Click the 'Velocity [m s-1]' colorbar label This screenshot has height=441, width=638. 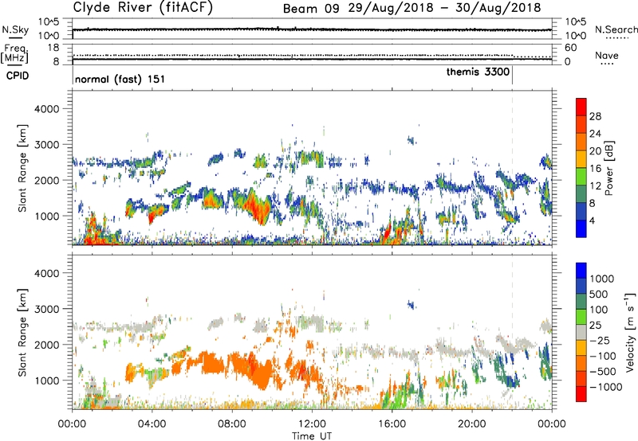tap(630, 332)
